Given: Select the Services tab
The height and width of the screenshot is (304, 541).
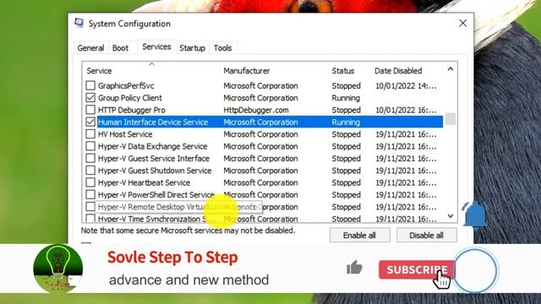Looking at the screenshot, I should tap(156, 47).
